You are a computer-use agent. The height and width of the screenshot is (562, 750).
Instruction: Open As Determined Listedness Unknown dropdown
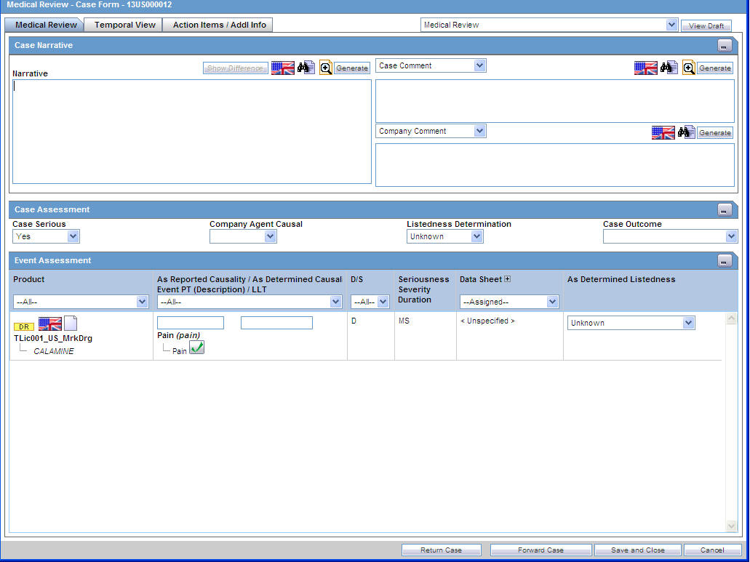688,323
